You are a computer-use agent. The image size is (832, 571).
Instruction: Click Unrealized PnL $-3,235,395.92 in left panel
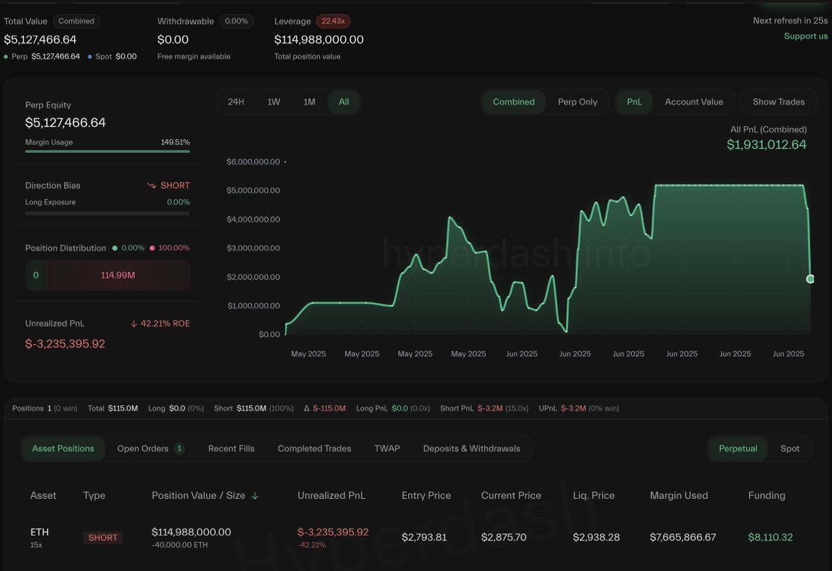tap(65, 344)
